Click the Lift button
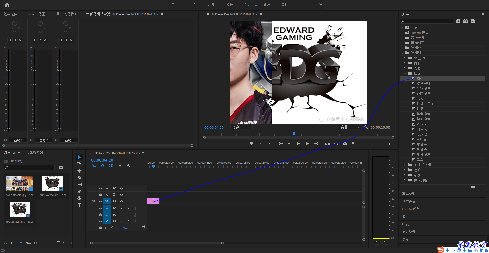 coord(327,144)
